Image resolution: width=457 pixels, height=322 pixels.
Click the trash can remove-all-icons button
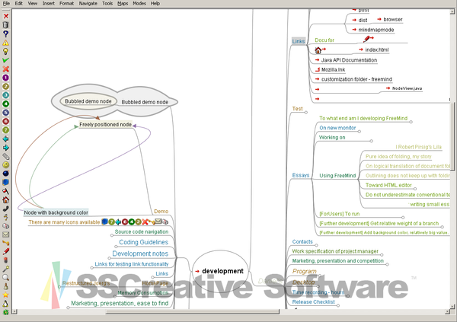(5, 25)
